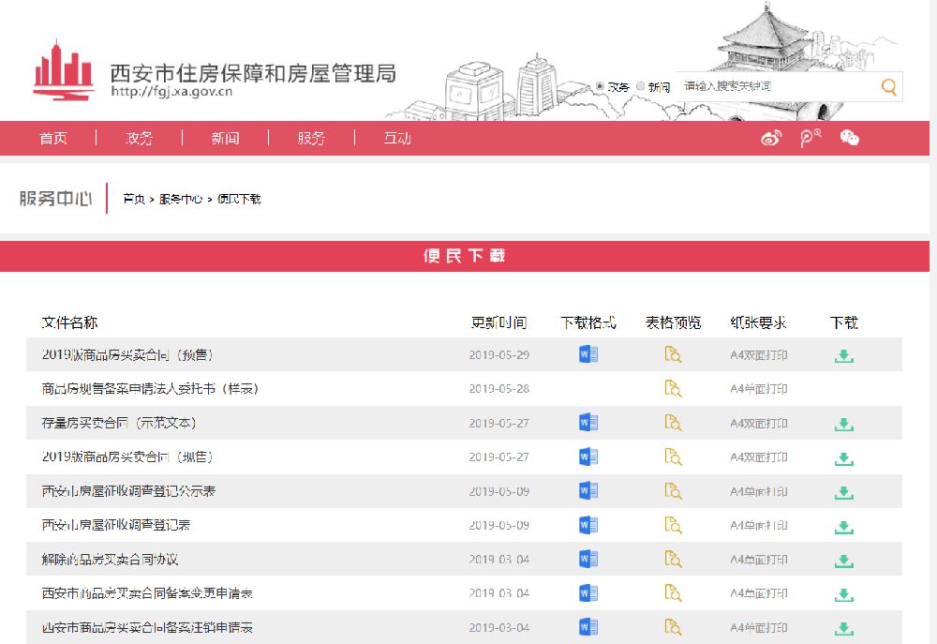937x644 pixels.
Task: Download 2019版商品房买卖合同（现售） file
Action: pyautogui.click(x=844, y=458)
